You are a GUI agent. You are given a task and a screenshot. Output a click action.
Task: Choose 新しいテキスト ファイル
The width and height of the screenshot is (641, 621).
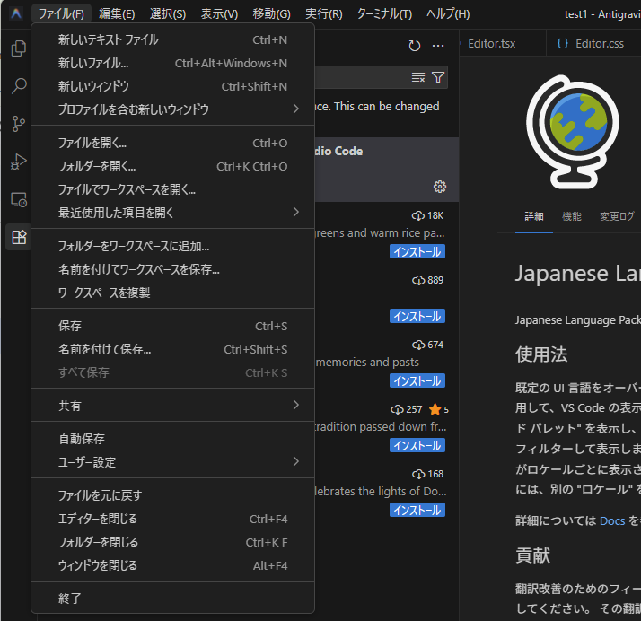(172, 40)
